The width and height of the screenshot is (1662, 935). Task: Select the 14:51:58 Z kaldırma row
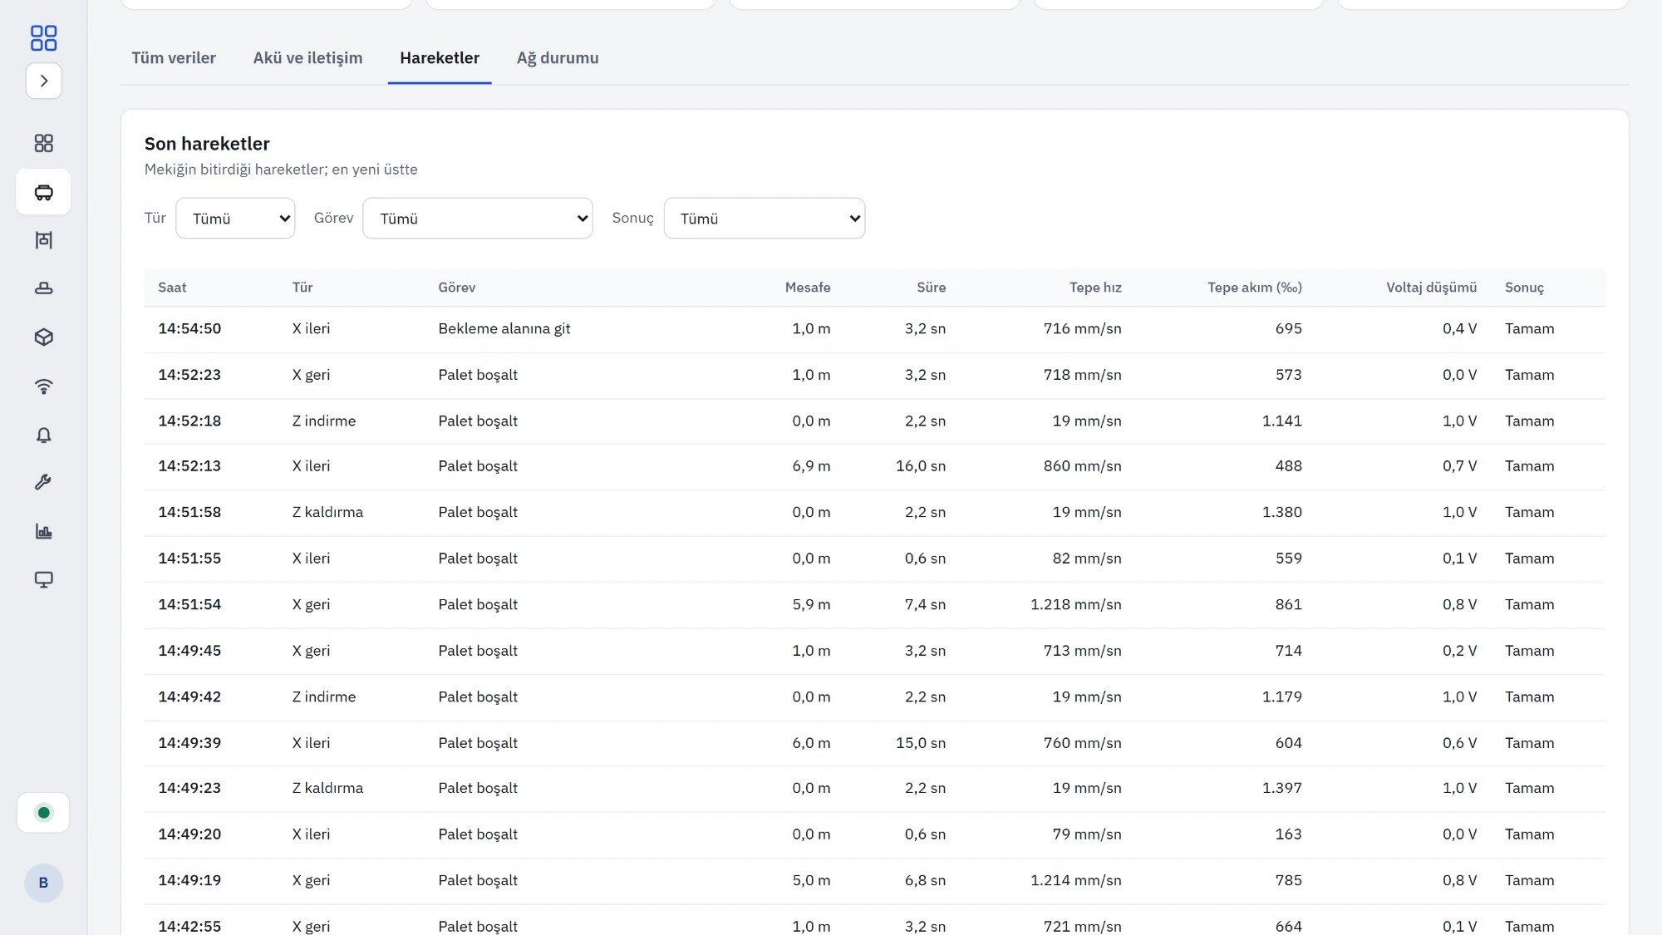[x=874, y=513]
